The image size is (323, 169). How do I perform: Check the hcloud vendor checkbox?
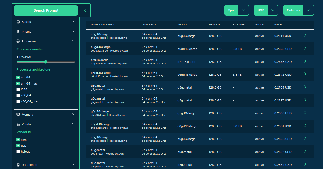coord(18,152)
